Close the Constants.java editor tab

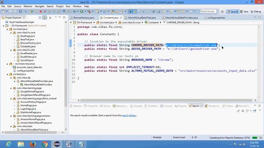[121, 18]
